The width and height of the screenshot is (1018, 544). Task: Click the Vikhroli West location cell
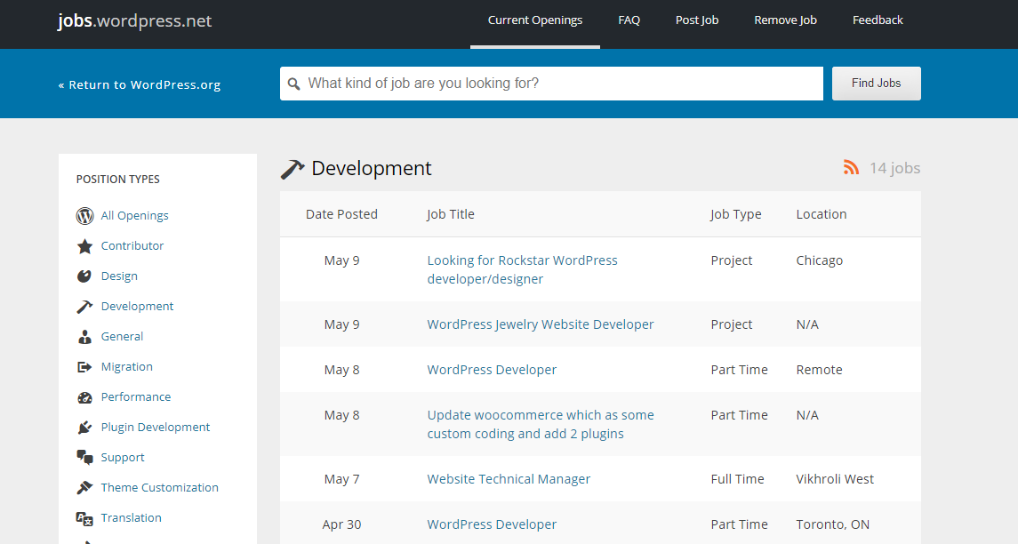[x=835, y=479]
